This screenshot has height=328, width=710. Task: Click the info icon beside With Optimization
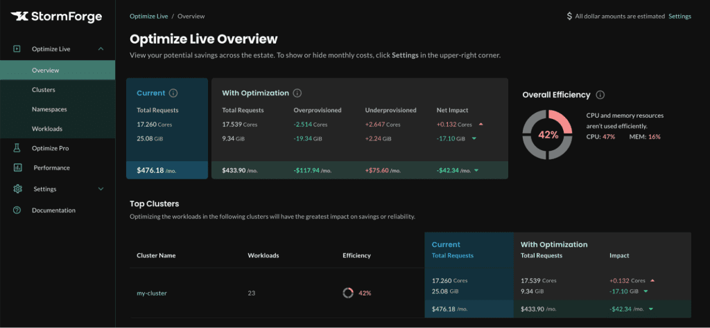tap(297, 93)
